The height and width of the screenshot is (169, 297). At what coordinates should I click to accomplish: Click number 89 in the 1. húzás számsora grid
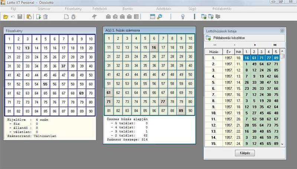pos(181,111)
